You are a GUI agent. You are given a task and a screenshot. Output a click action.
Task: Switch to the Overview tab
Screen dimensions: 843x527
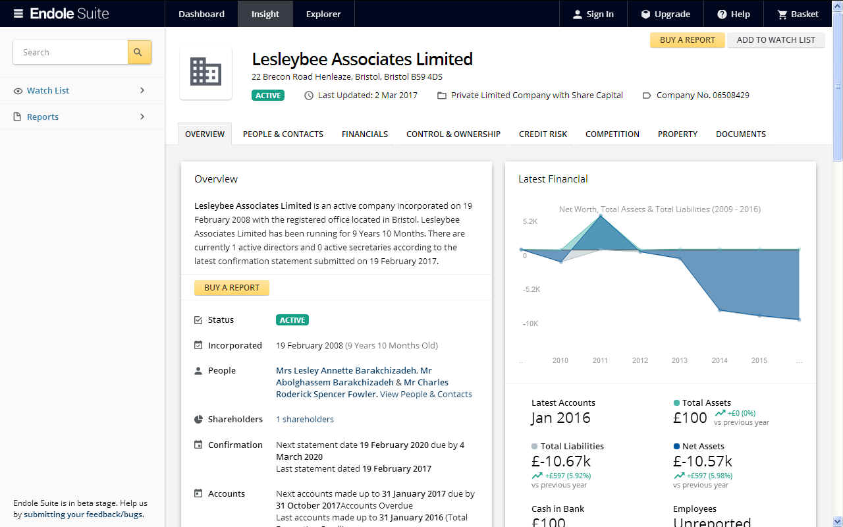205,134
